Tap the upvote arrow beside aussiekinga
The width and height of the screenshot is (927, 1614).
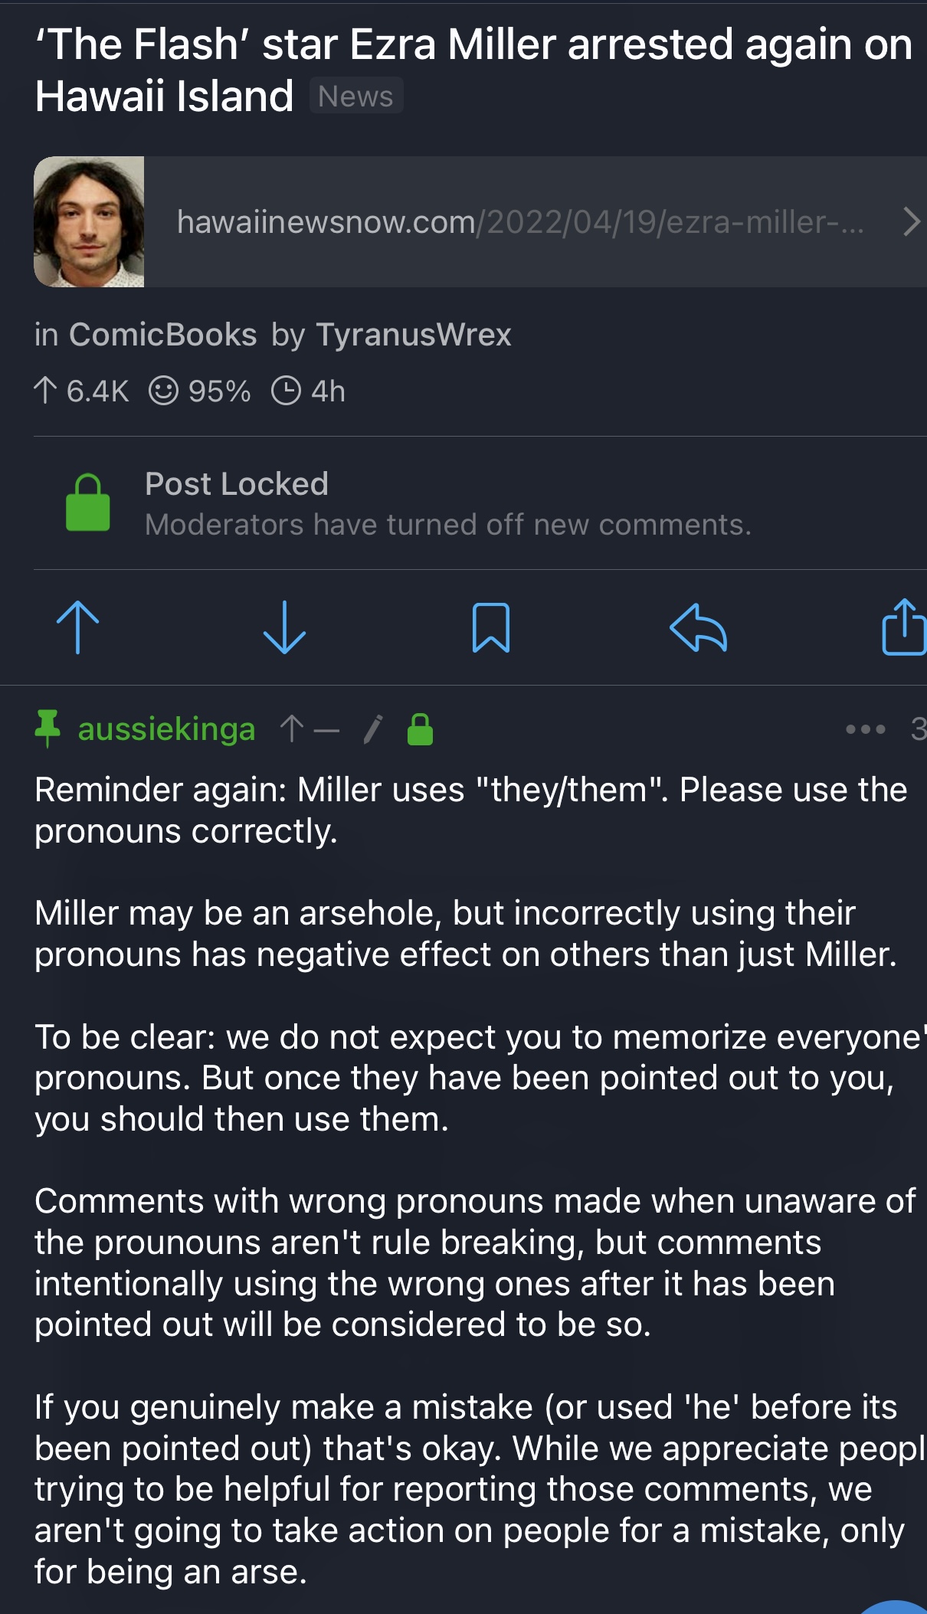(x=291, y=728)
